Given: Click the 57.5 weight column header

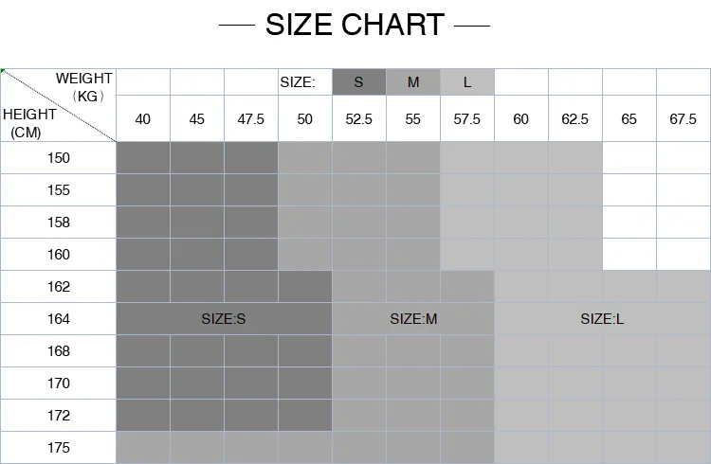Looking at the screenshot, I should tap(467, 118).
